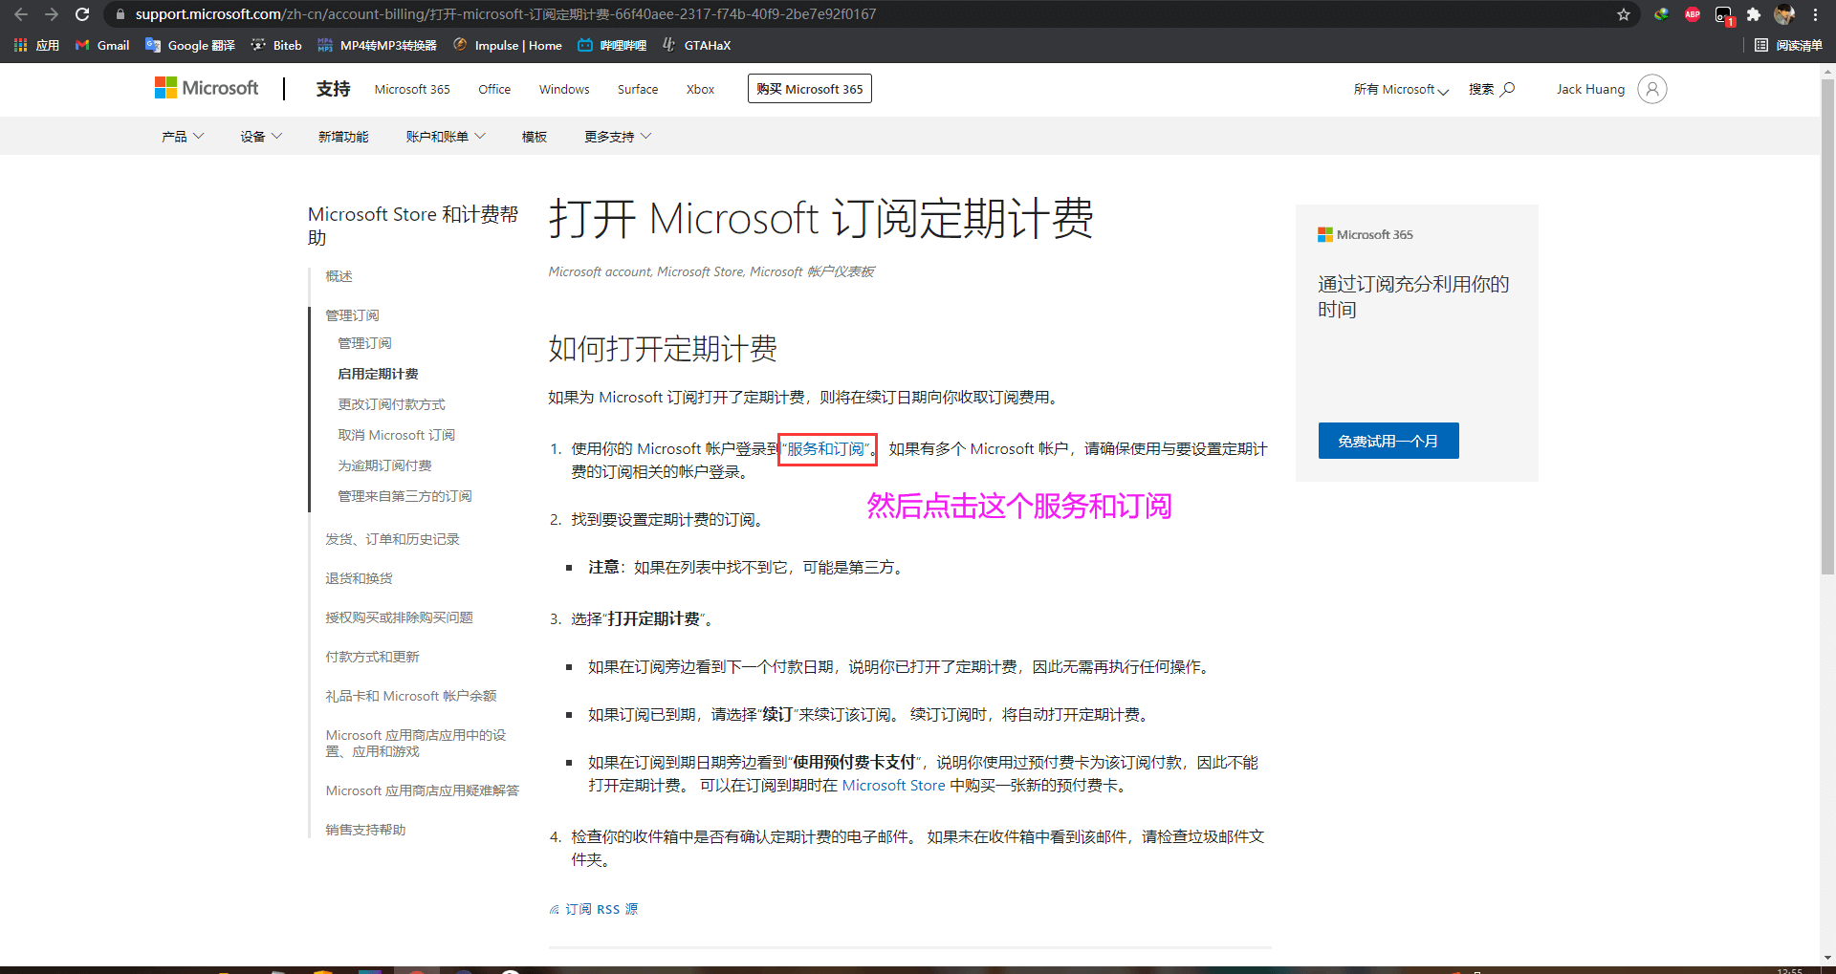Open 授权购买或排除购买问题 in the sidebar
The height and width of the screenshot is (974, 1836).
[399, 617]
